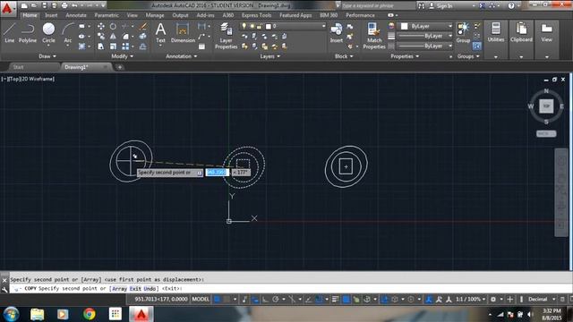Click the Table tool icon
573x322 pixels.
(x=201, y=47)
